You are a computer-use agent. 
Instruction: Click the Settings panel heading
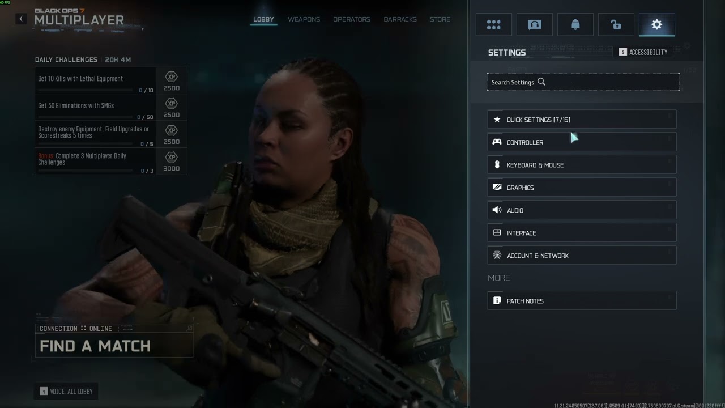(507, 53)
